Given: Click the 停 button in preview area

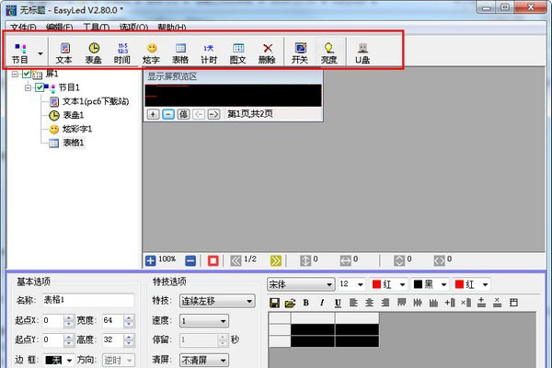Looking at the screenshot, I should point(183,114).
